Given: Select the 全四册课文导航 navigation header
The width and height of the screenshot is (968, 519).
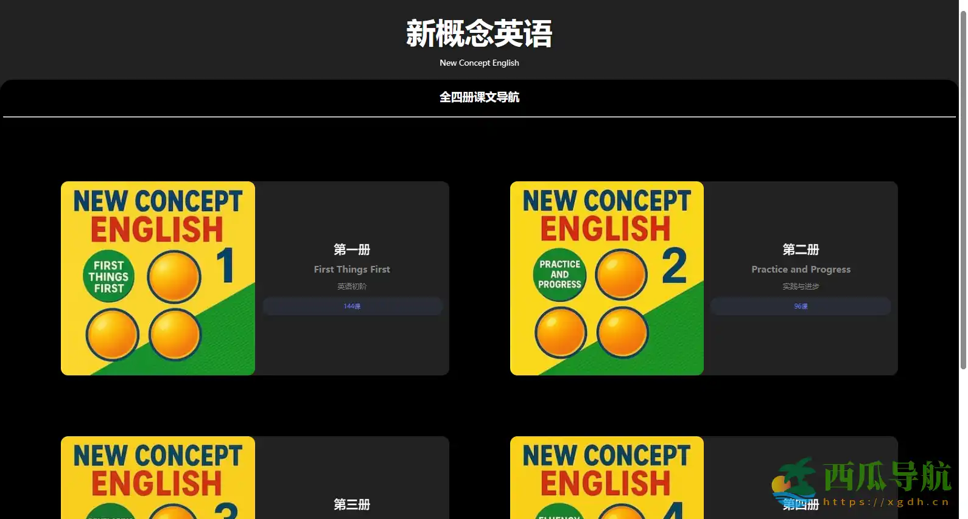Looking at the screenshot, I should pos(479,97).
